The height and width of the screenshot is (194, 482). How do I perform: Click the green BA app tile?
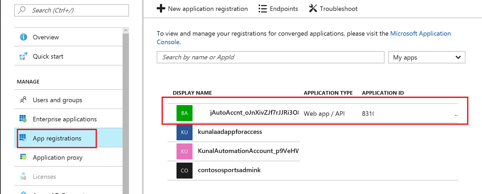coord(184,113)
